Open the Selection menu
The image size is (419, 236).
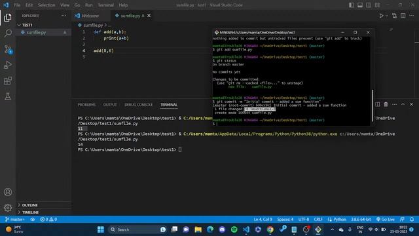[46, 5]
